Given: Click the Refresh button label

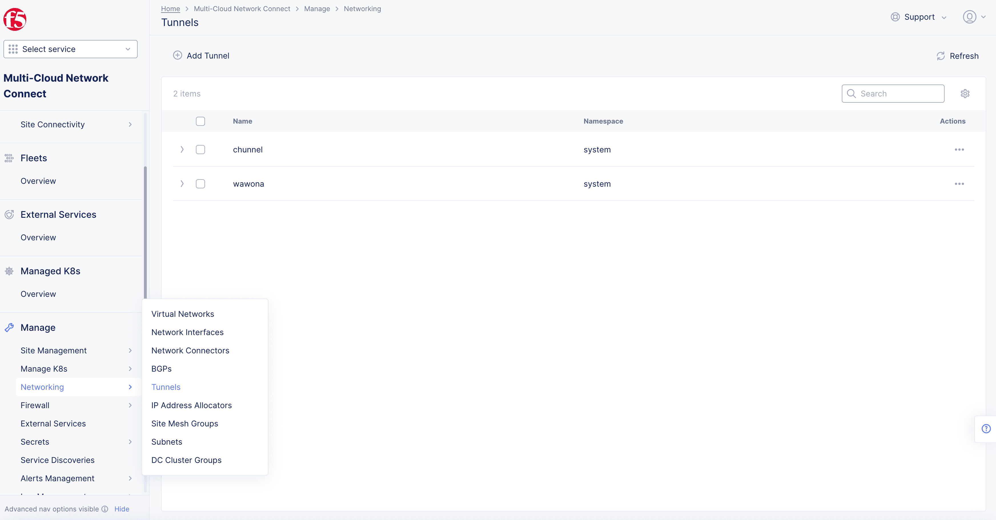Looking at the screenshot, I should click(x=964, y=56).
